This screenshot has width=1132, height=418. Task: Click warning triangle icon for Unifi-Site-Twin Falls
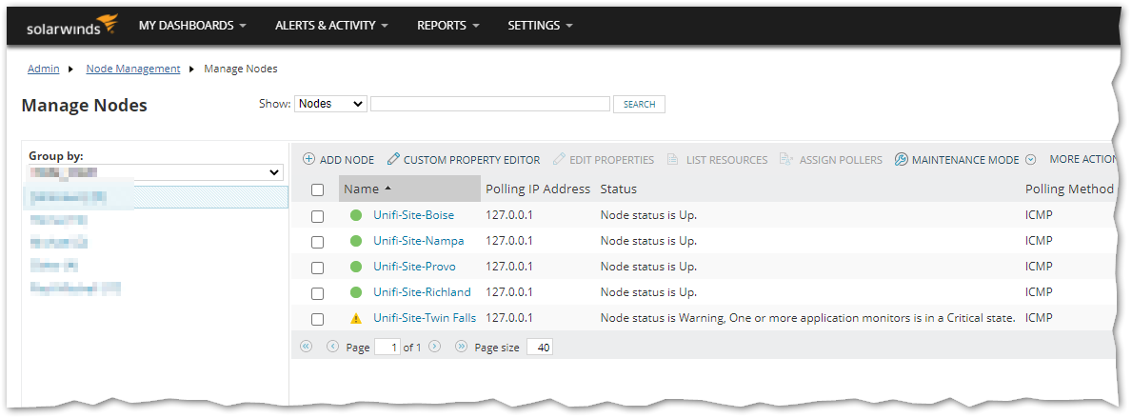[356, 318]
